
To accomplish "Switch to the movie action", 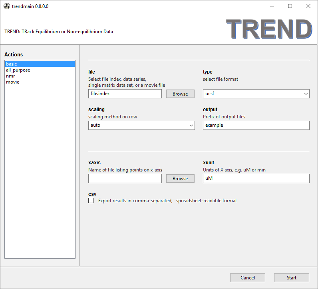I will pyautogui.click(x=12, y=82).
